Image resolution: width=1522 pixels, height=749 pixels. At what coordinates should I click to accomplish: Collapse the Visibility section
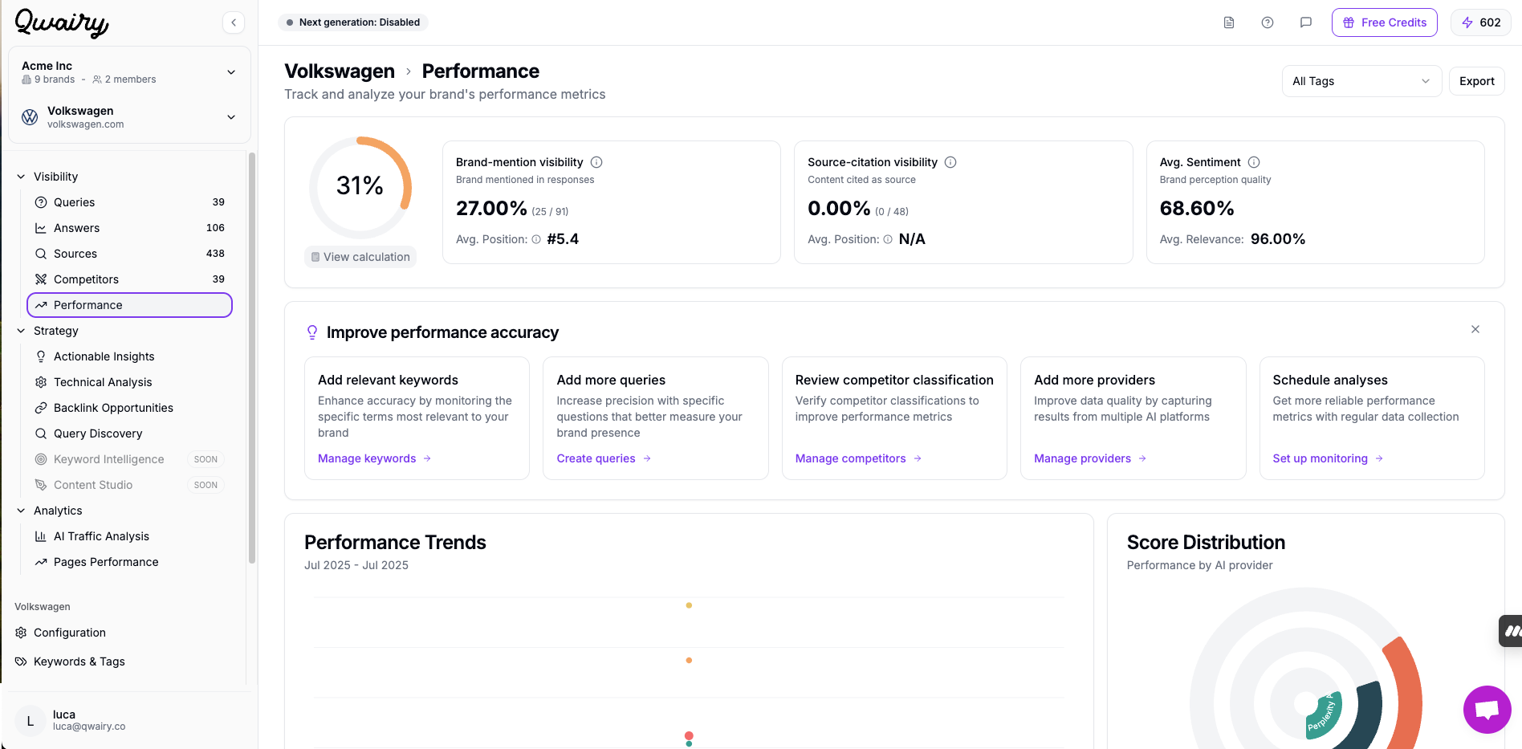tap(21, 177)
